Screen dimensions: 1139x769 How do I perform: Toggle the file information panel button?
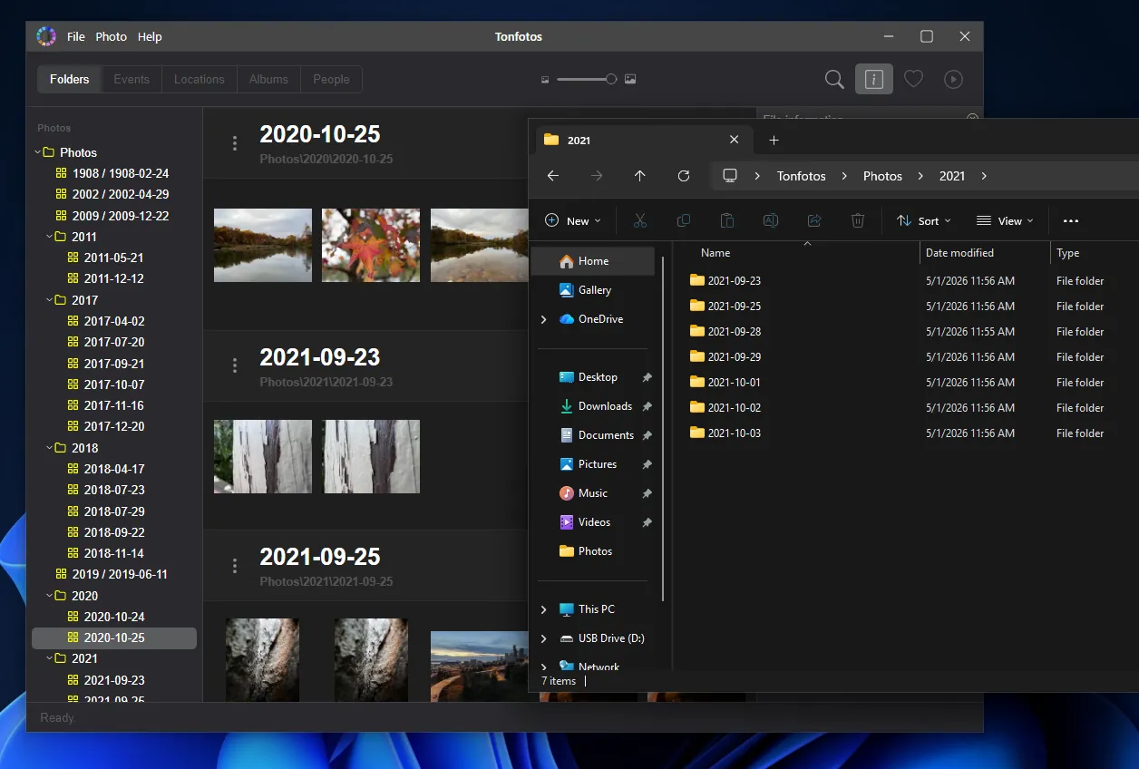pos(874,80)
